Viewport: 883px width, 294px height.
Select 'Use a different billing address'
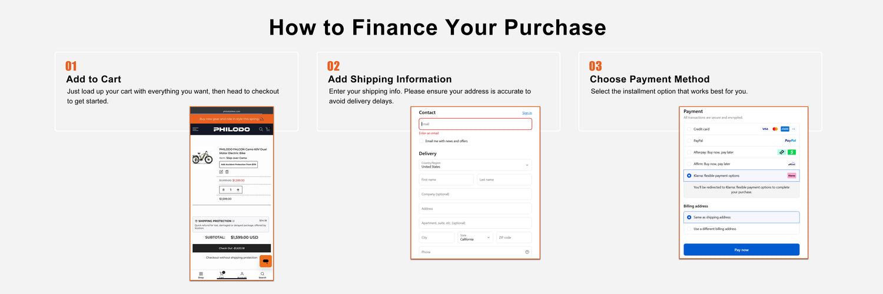pyautogui.click(x=689, y=229)
